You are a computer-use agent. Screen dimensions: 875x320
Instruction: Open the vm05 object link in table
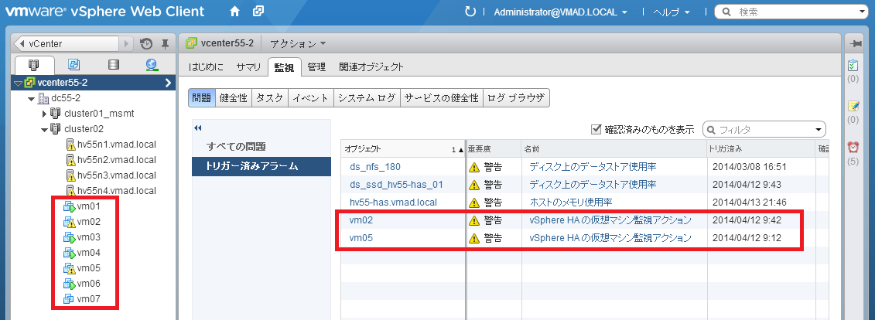pyautogui.click(x=361, y=238)
